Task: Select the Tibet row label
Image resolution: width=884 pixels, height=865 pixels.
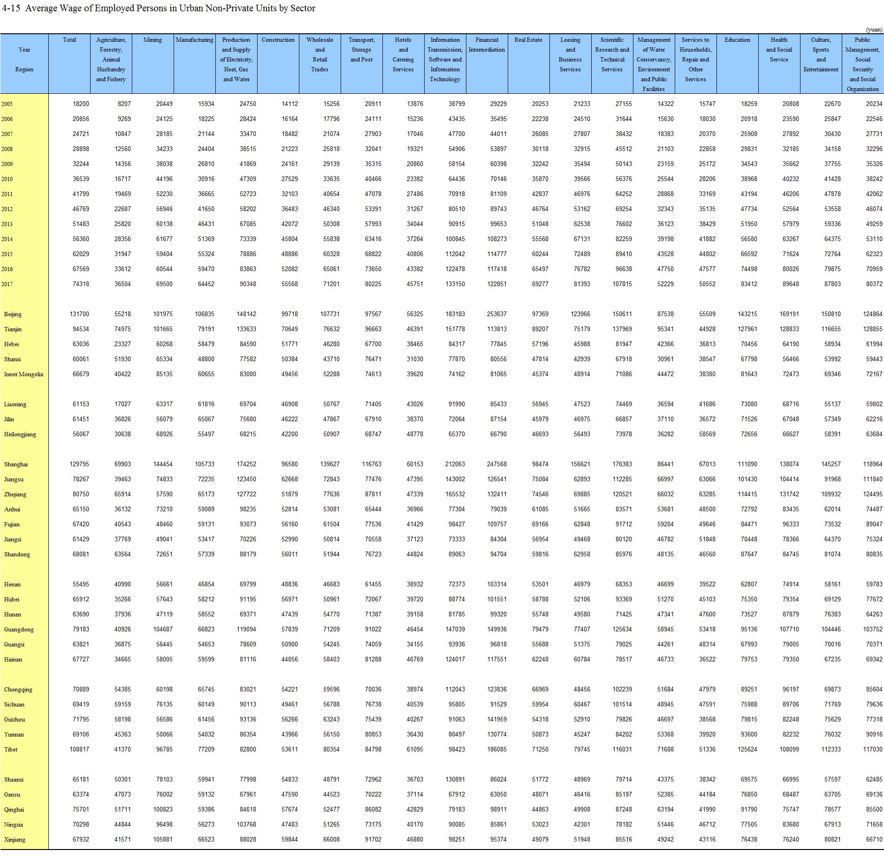Action: point(11,750)
